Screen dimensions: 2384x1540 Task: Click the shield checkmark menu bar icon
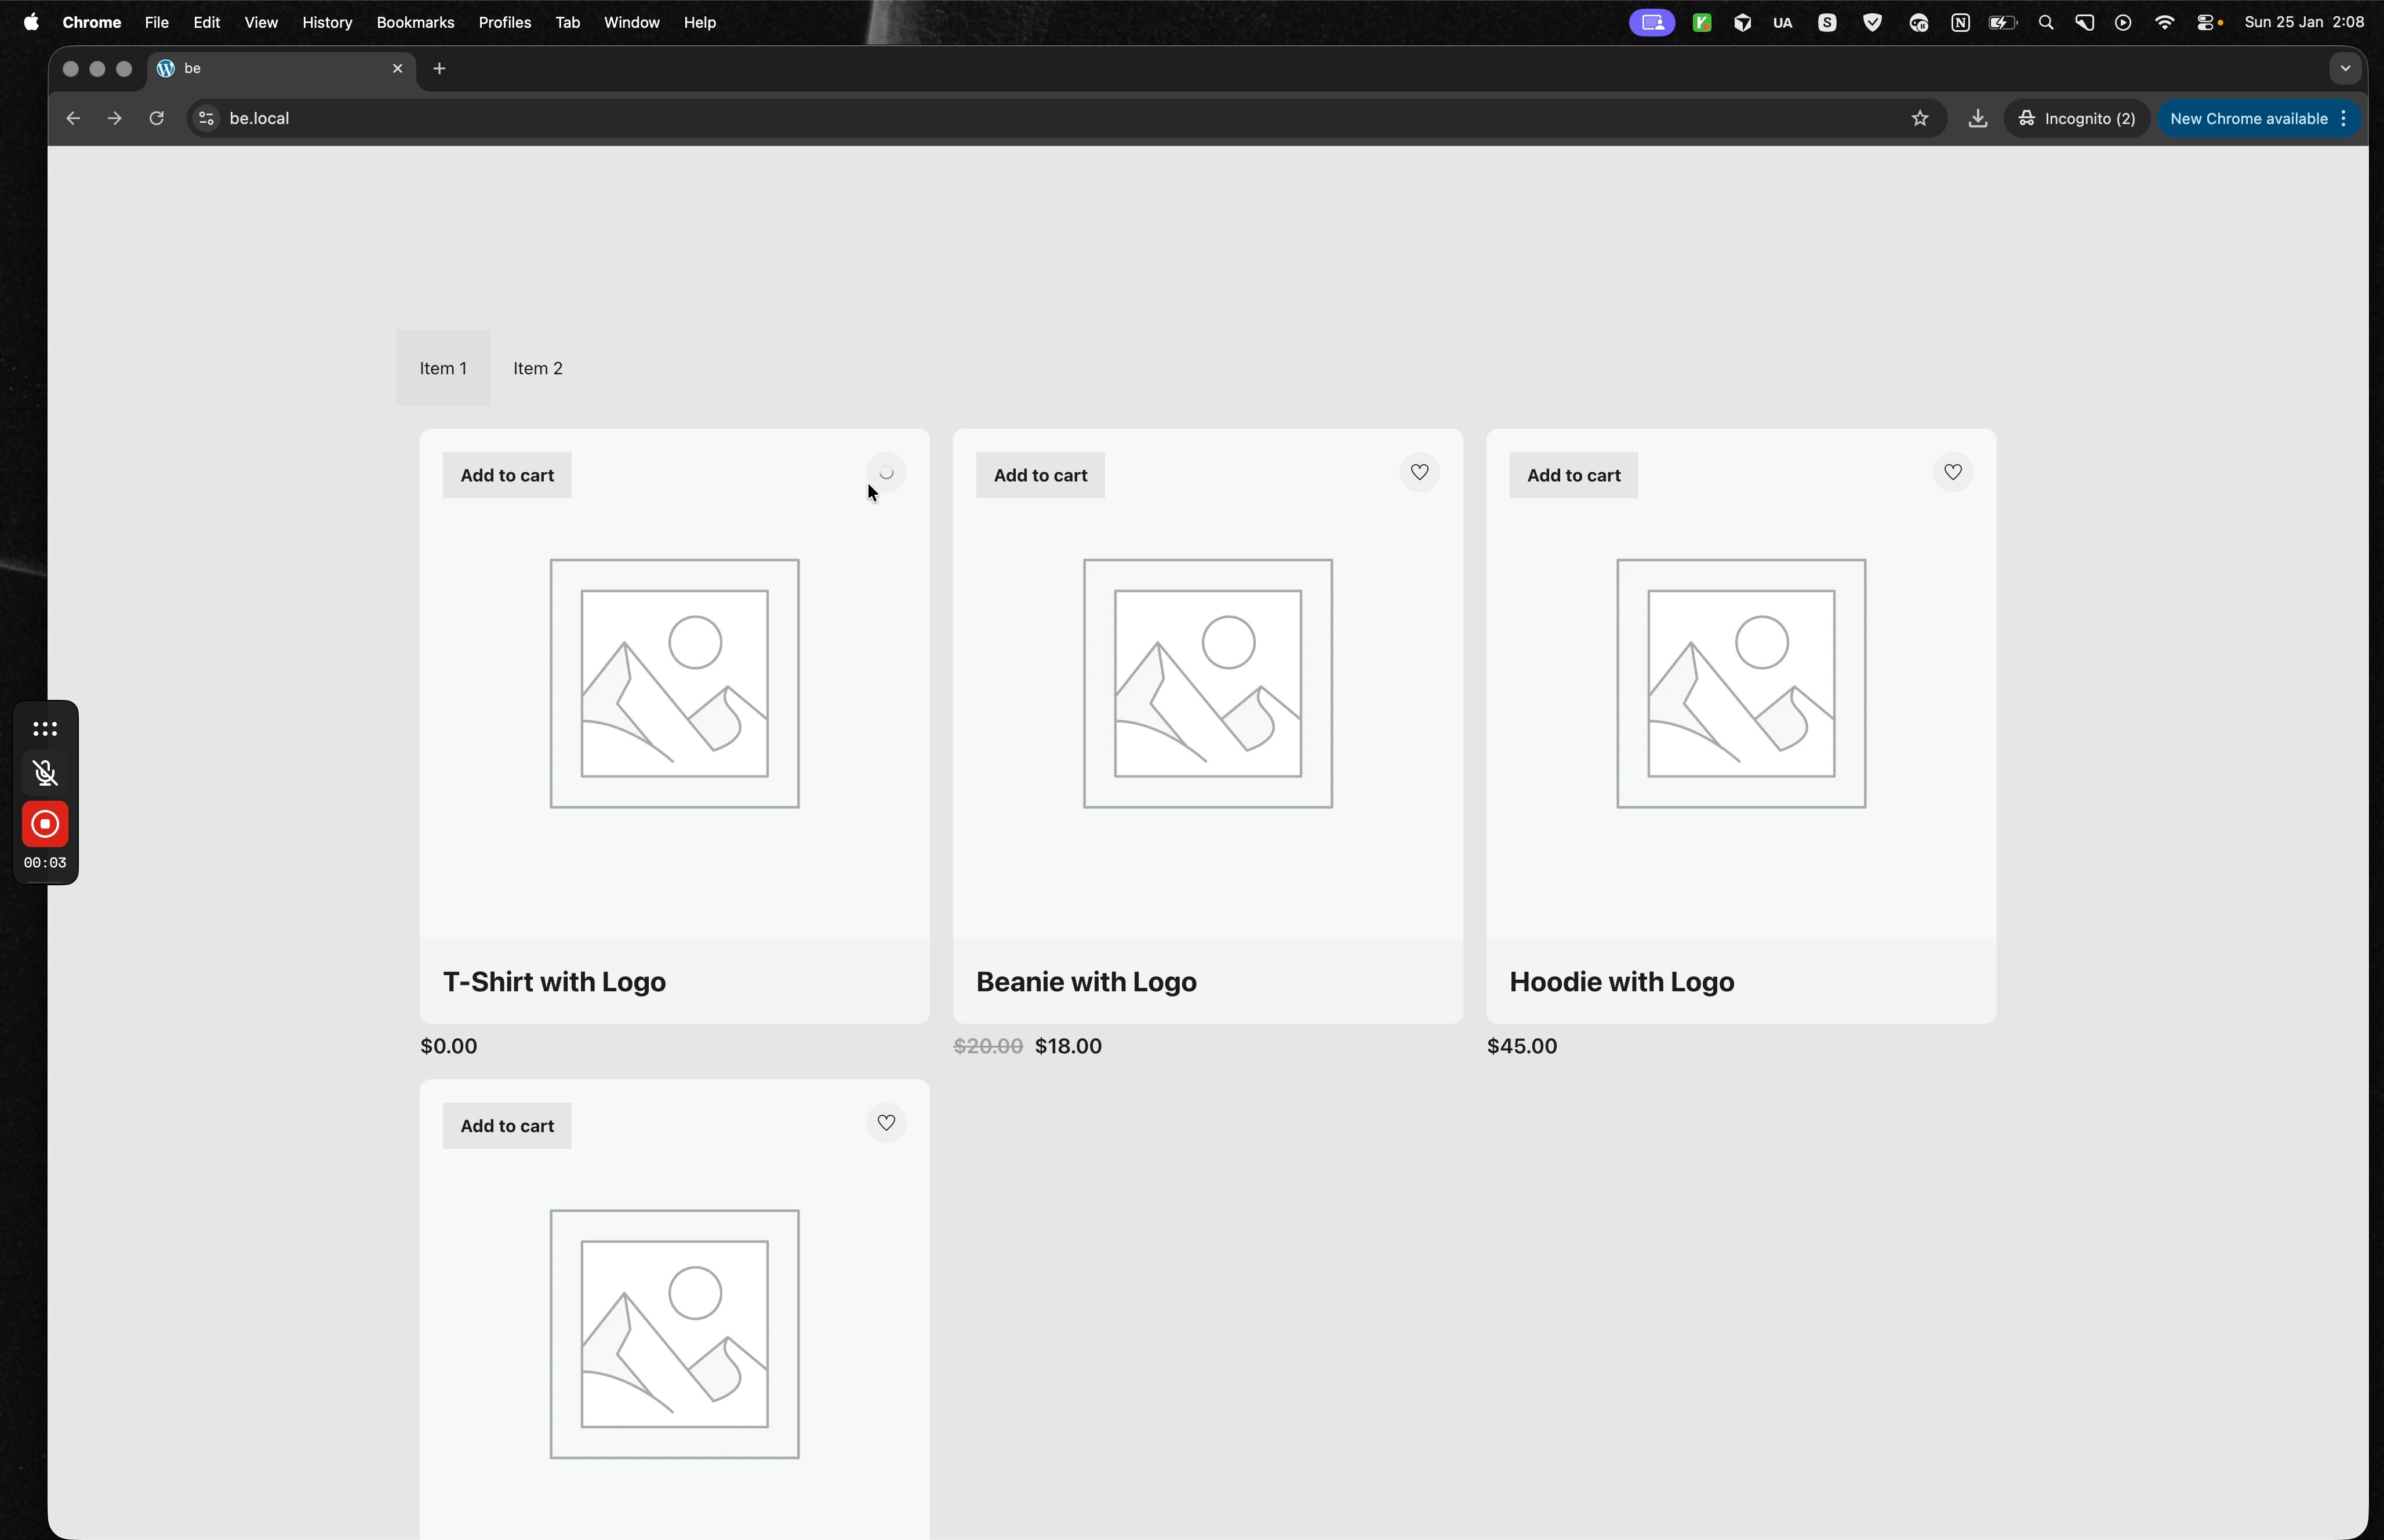tap(1873, 22)
